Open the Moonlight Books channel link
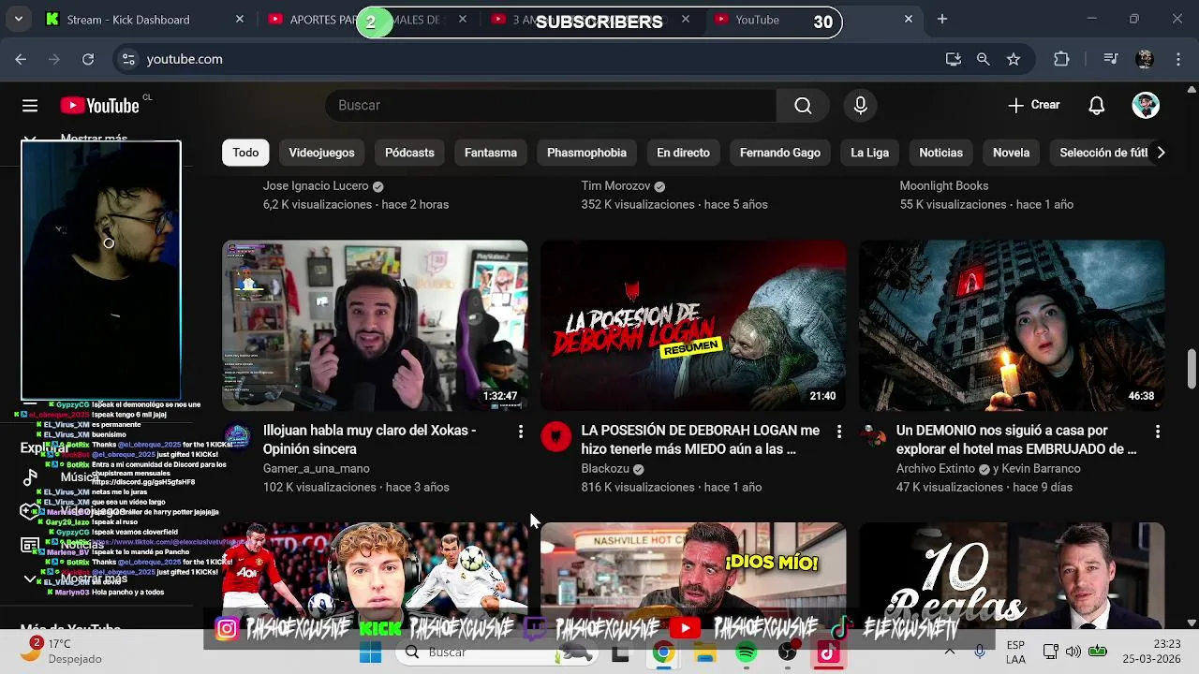The image size is (1199, 674). pyautogui.click(x=944, y=186)
